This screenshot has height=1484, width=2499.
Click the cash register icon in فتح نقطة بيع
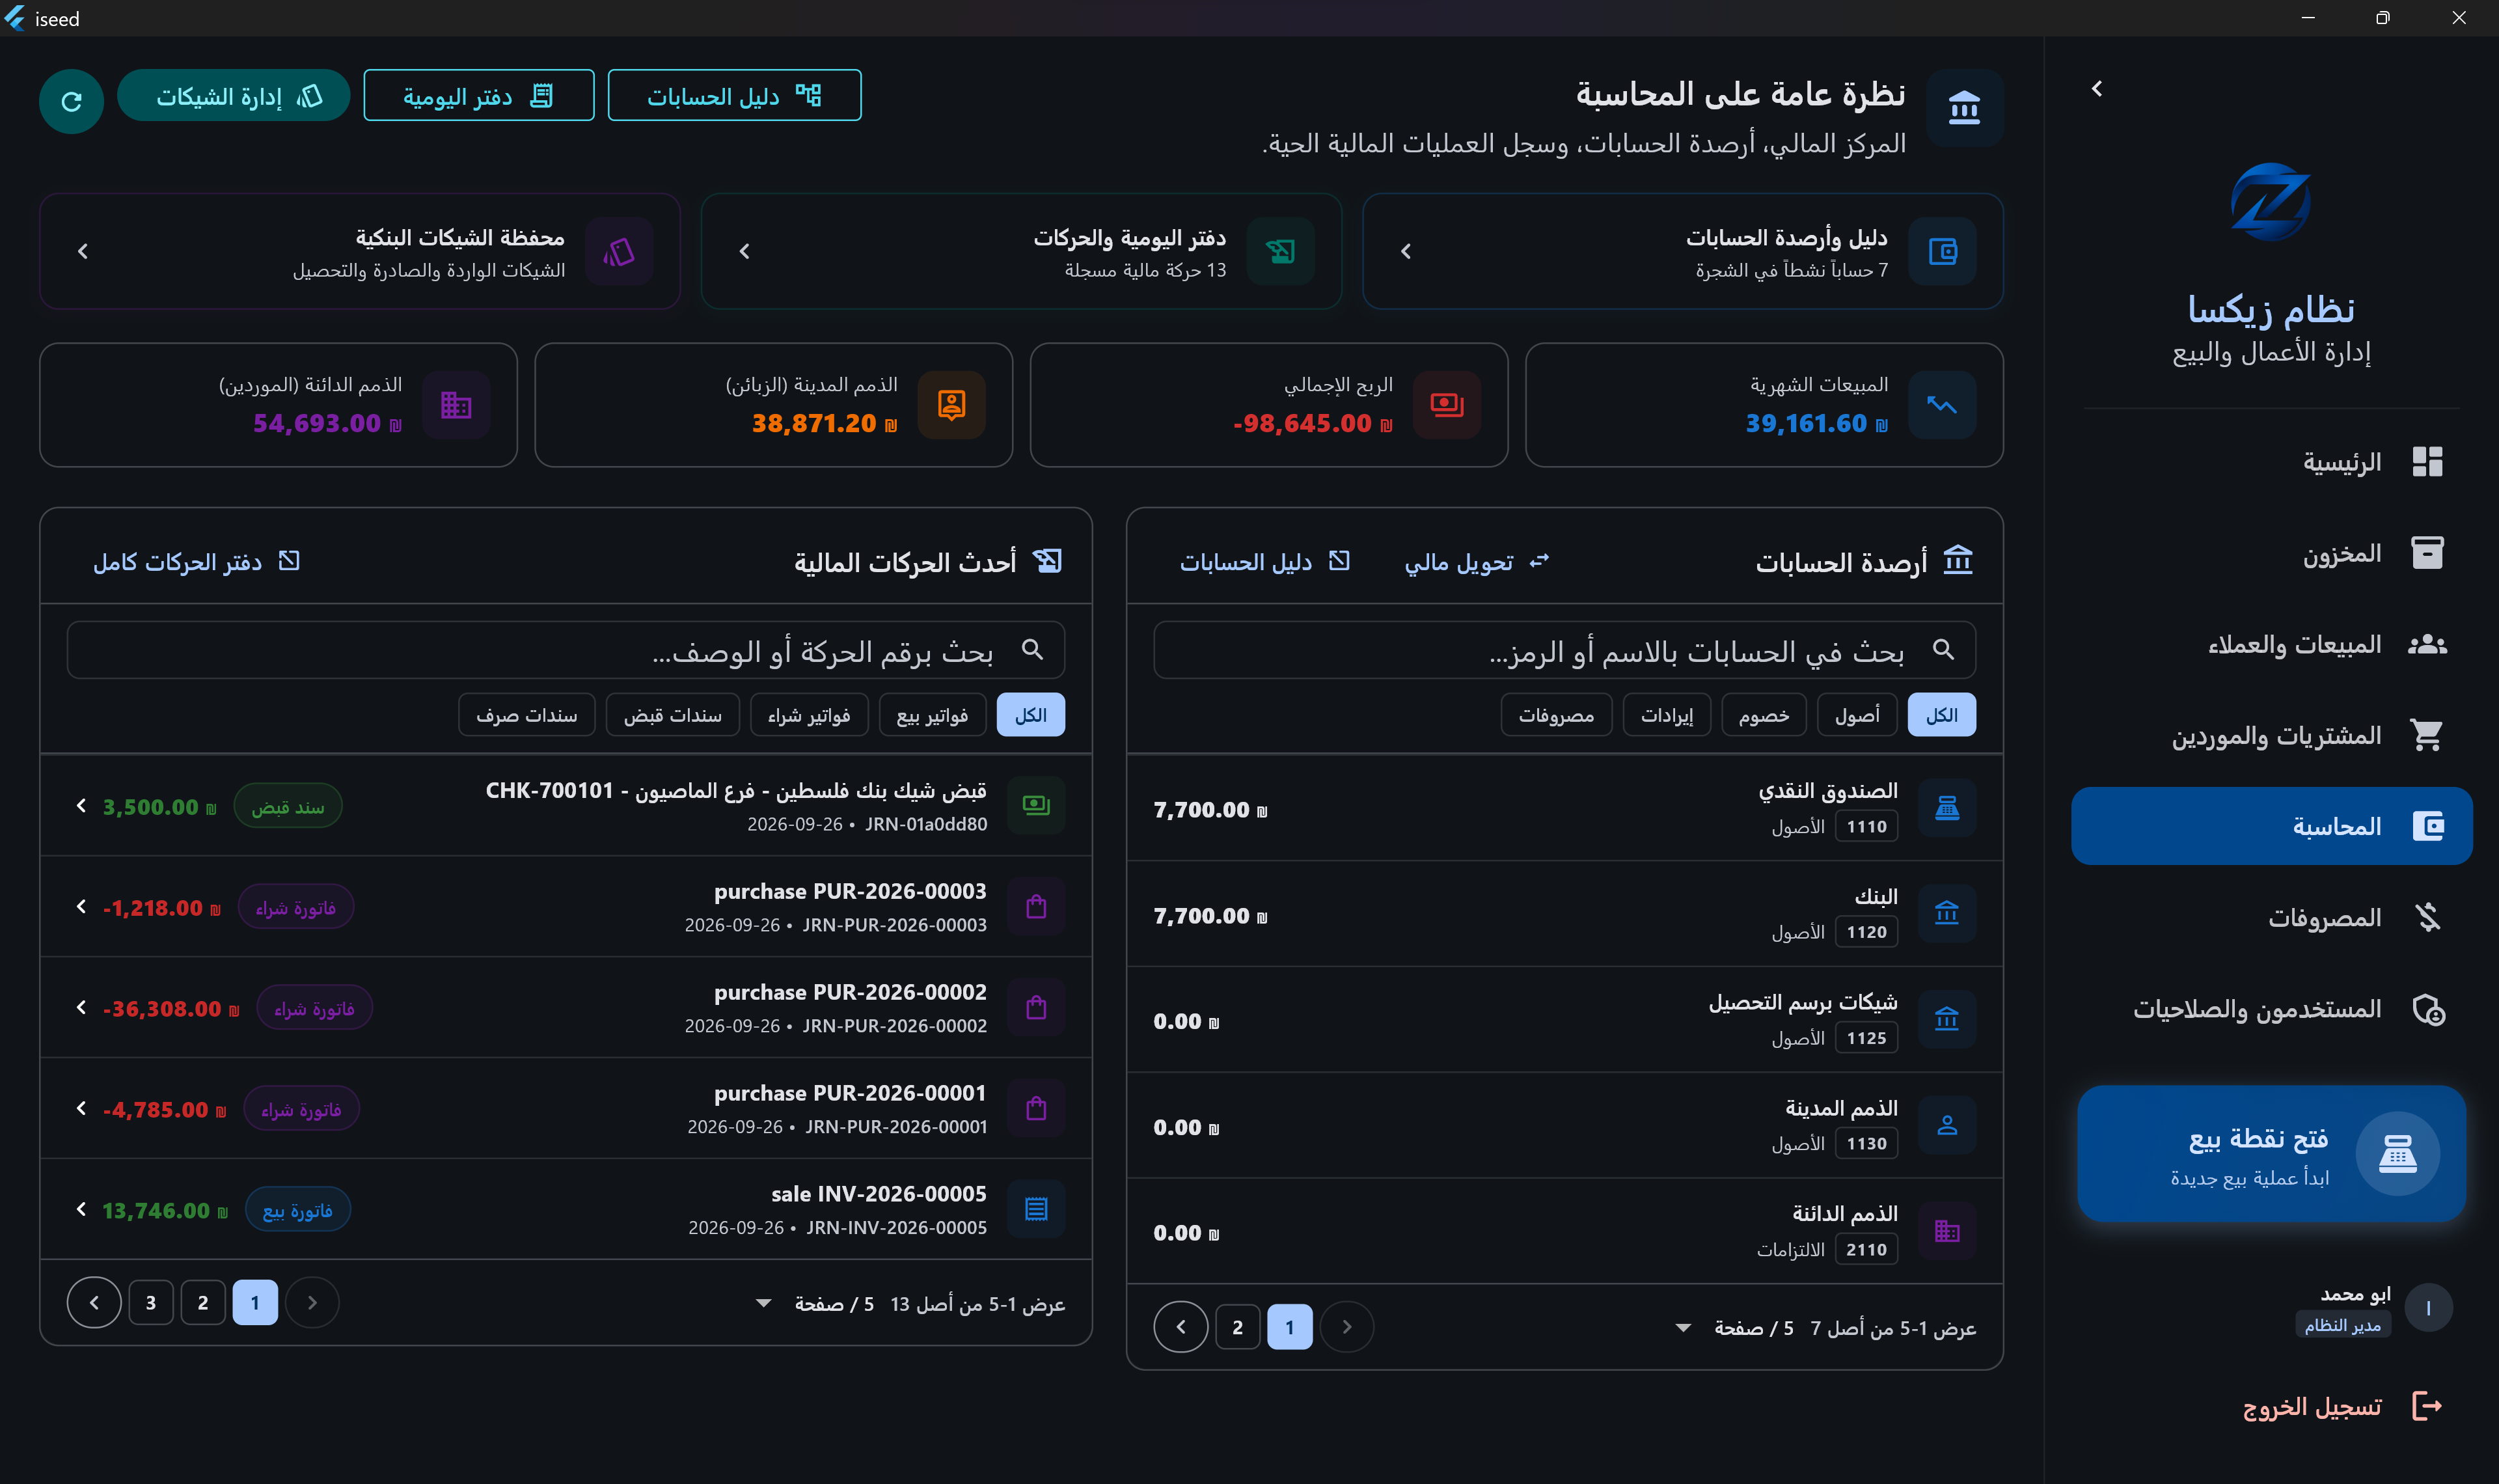pyautogui.click(x=2397, y=1154)
